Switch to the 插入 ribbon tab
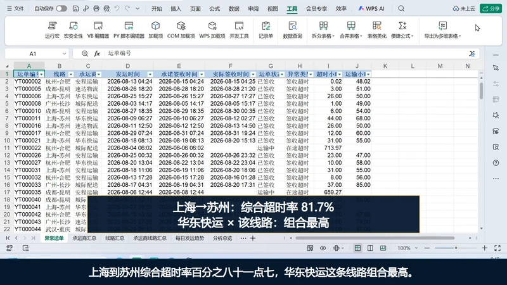This screenshot has width=507, height=285. [176, 9]
